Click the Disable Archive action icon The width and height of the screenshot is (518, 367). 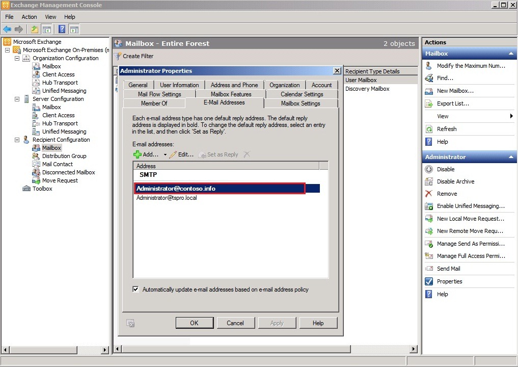point(429,181)
